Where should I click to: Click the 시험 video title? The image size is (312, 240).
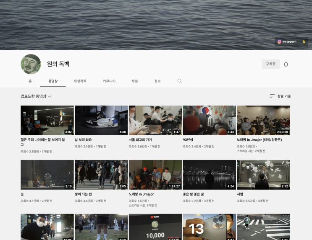pos(240,194)
